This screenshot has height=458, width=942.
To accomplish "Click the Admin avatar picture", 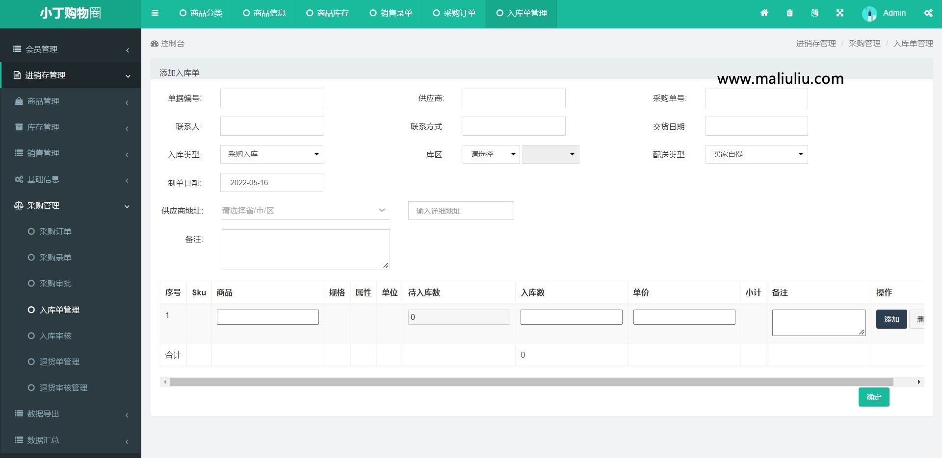I will coord(869,13).
